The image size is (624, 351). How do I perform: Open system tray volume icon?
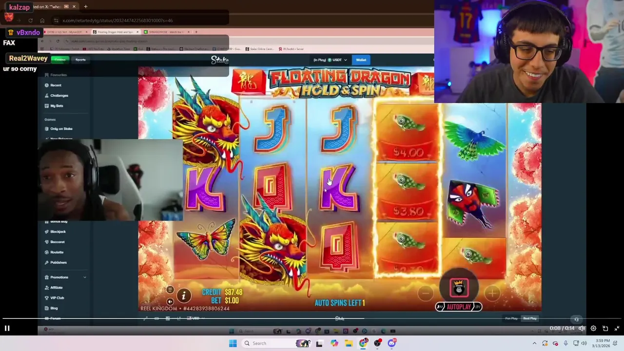coord(584,343)
